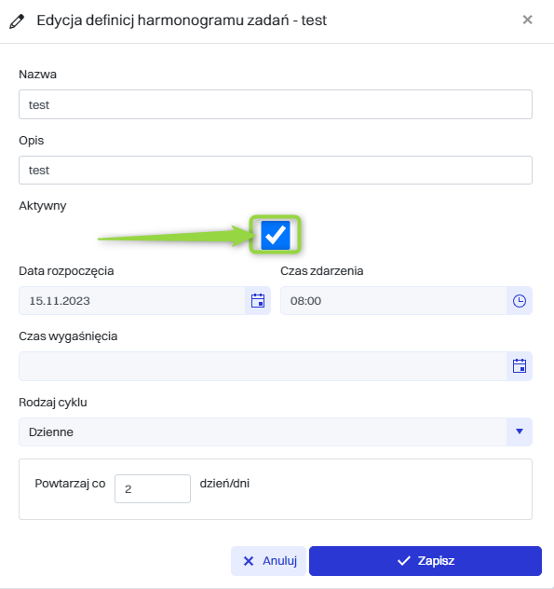Click the 15.11.2023 start date field
Image resolution: width=554 pixels, height=589 pixels.
coord(132,300)
